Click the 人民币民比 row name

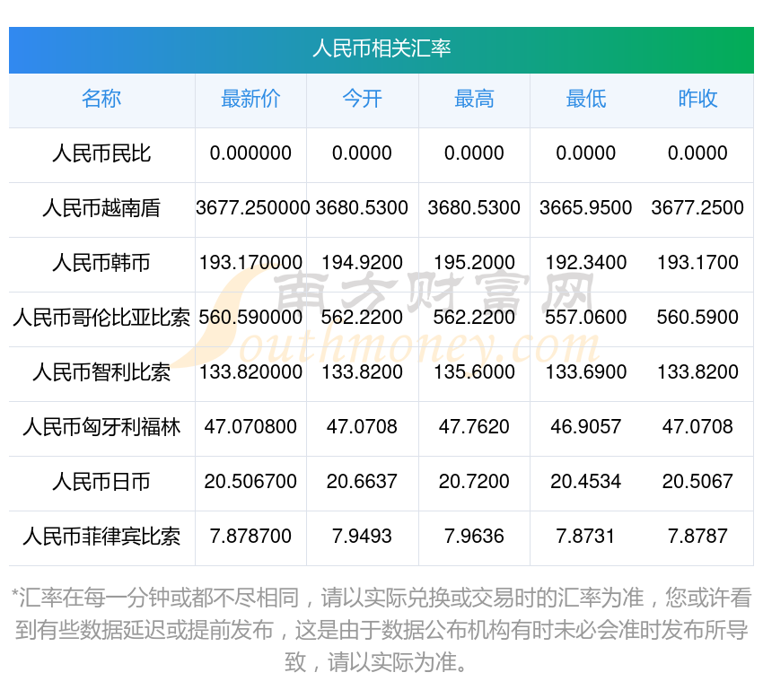[x=101, y=153]
